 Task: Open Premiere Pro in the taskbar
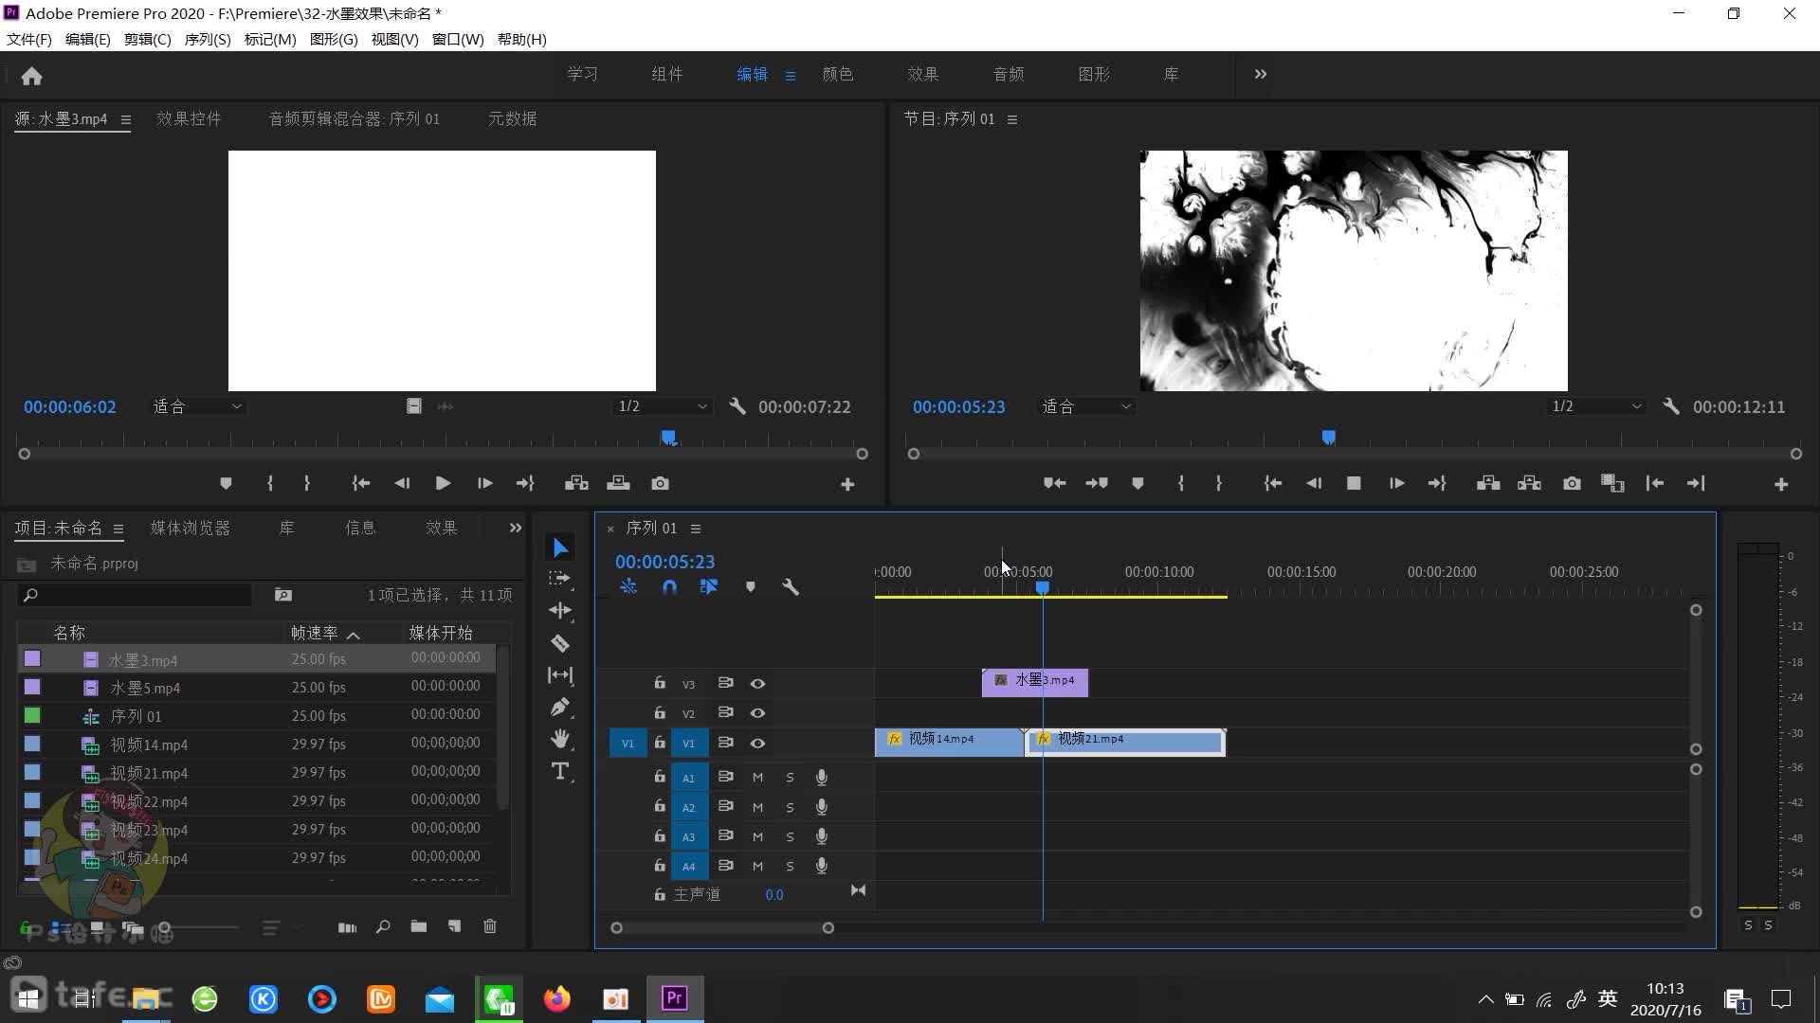pos(675,998)
